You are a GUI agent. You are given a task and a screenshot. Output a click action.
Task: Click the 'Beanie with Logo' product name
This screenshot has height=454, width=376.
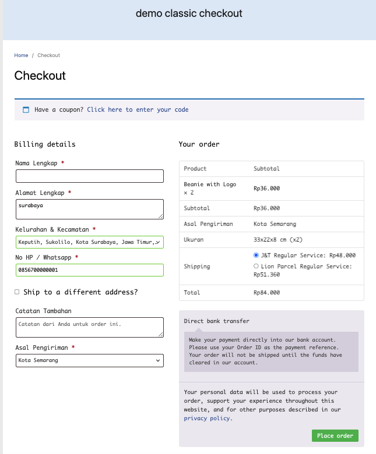click(x=210, y=185)
